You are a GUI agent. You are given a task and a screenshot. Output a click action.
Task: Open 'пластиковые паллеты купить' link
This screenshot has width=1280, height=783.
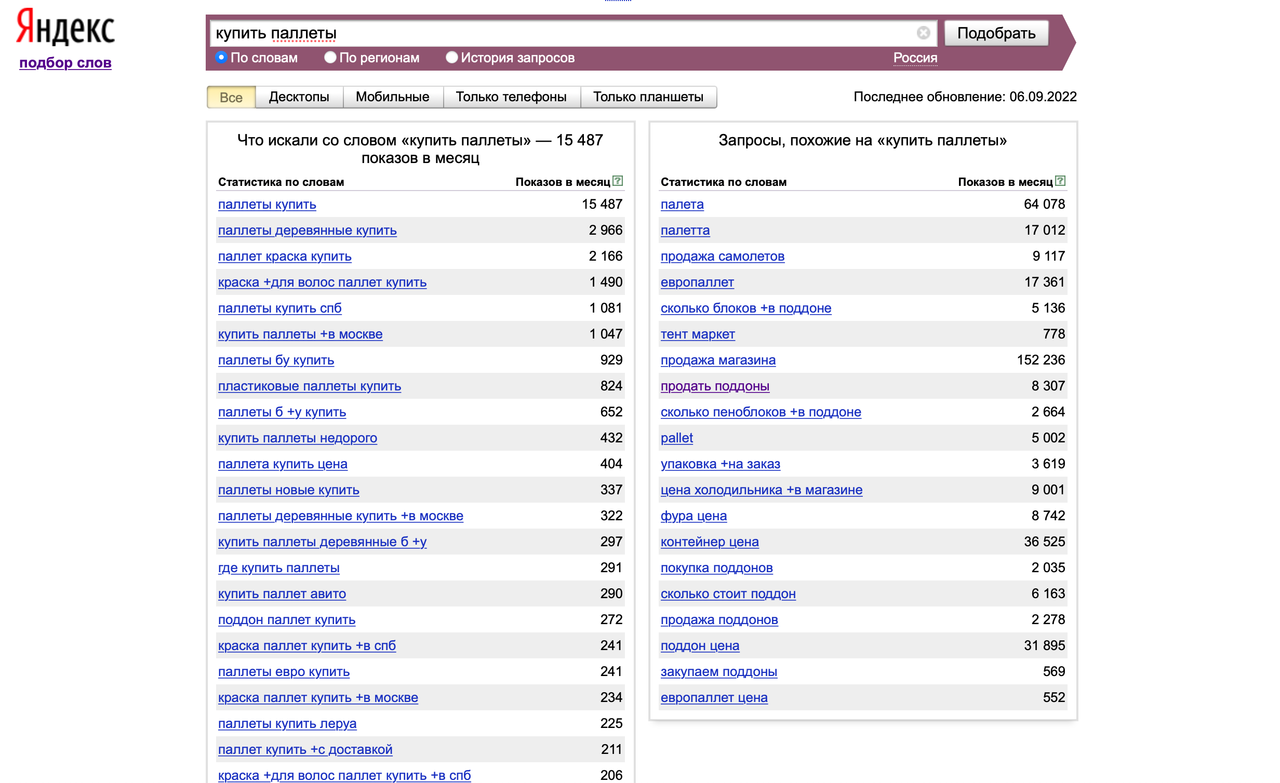click(x=310, y=386)
